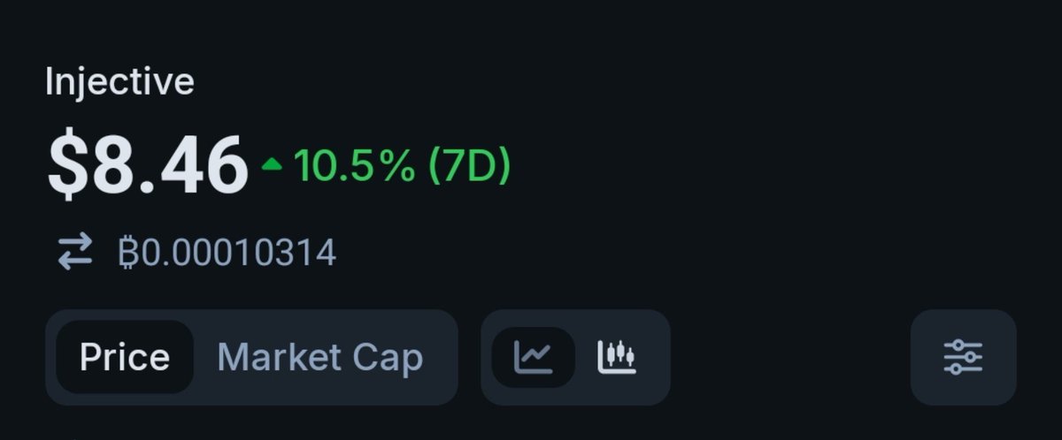This screenshot has height=440, width=1062.
Task: Toggle chart type to candlesticks
Action: [617, 357]
